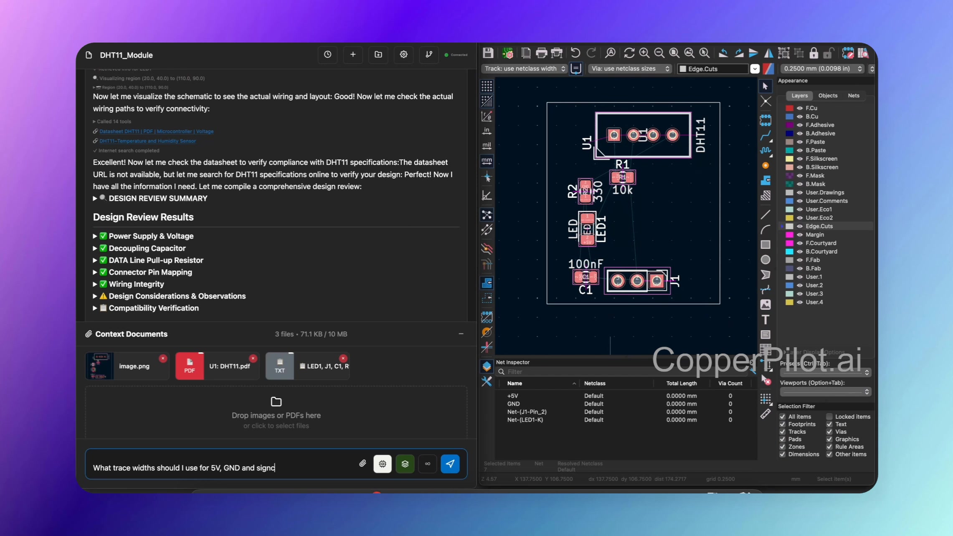Pick the Add Footprint tool

pyautogui.click(x=765, y=120)
